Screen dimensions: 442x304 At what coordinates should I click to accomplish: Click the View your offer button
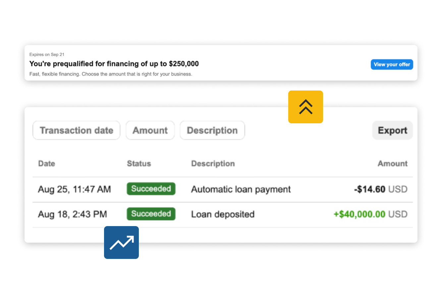coord(392,64)
